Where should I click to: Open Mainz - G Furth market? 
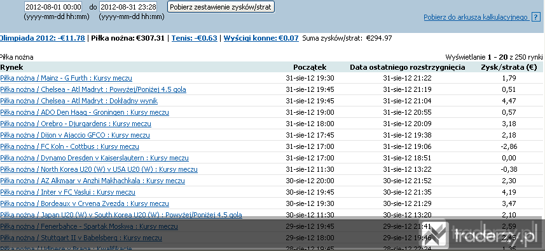coord(66,78)
